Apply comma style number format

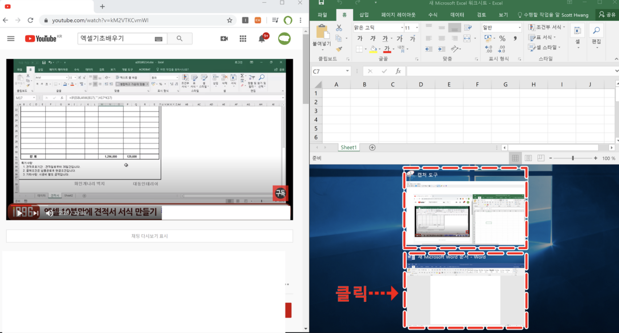(x=515, y=38)
